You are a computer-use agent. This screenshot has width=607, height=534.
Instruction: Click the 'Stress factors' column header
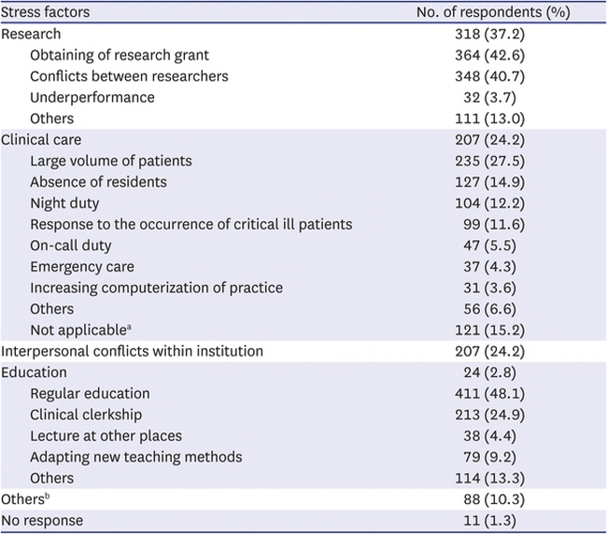point(46,12)
